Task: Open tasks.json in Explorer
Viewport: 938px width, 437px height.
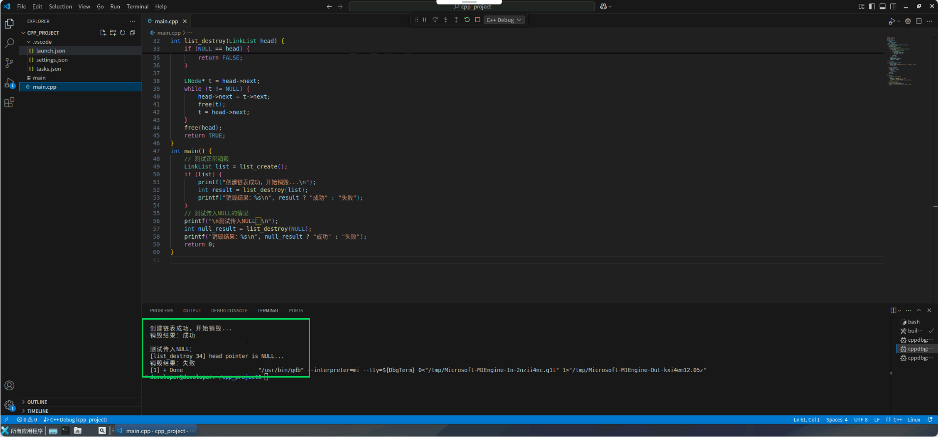Action: click(x=49, y=69)
